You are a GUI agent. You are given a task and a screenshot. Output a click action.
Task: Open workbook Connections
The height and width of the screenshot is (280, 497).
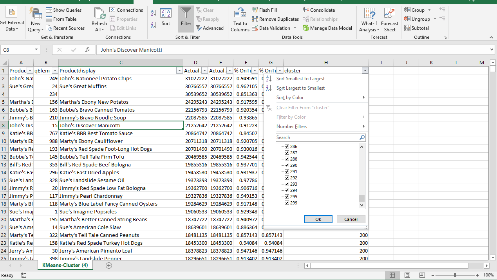[126, 10]
